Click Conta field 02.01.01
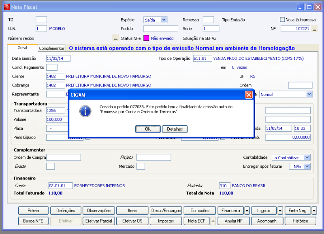 coord(60,186)
